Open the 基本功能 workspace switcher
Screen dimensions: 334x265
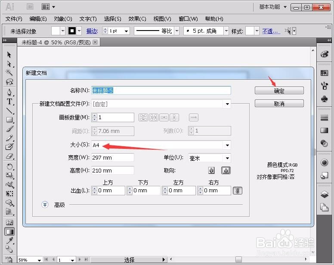pyautogui.click(x=273, y=7)
